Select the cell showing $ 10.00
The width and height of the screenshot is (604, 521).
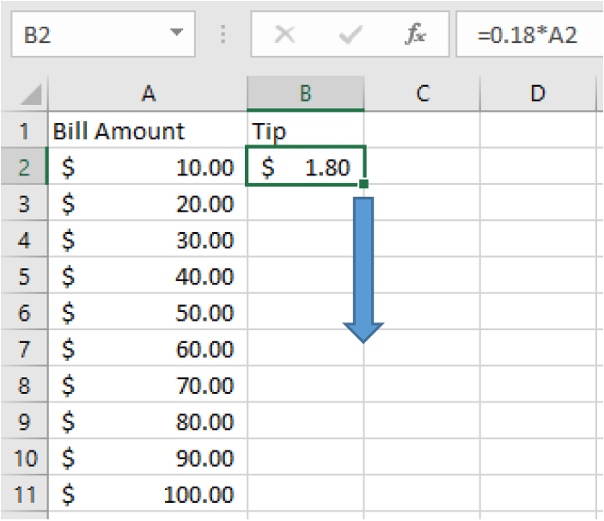coord(148,167)
